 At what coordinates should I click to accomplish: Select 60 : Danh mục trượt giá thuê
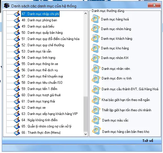pos(41,95)
